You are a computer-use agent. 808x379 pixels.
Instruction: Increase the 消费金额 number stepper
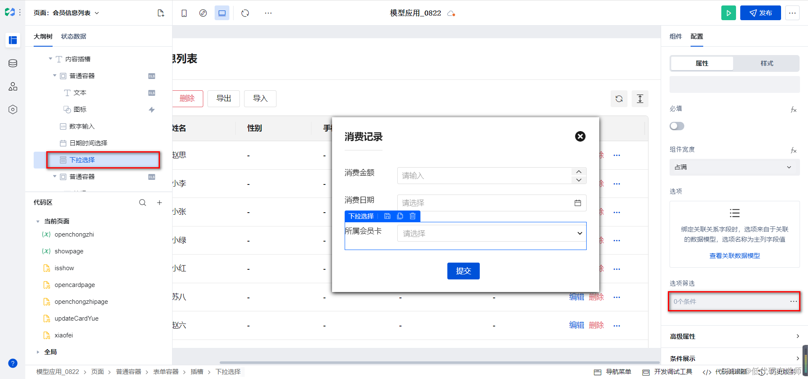tap(579, 171)
